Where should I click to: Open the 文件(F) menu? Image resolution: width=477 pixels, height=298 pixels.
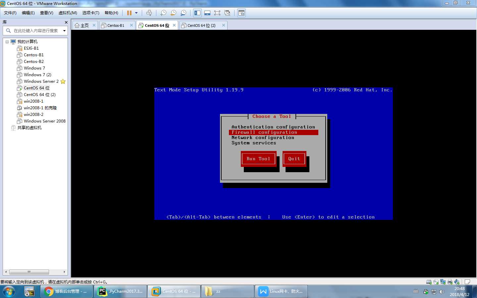coord(10,13)
